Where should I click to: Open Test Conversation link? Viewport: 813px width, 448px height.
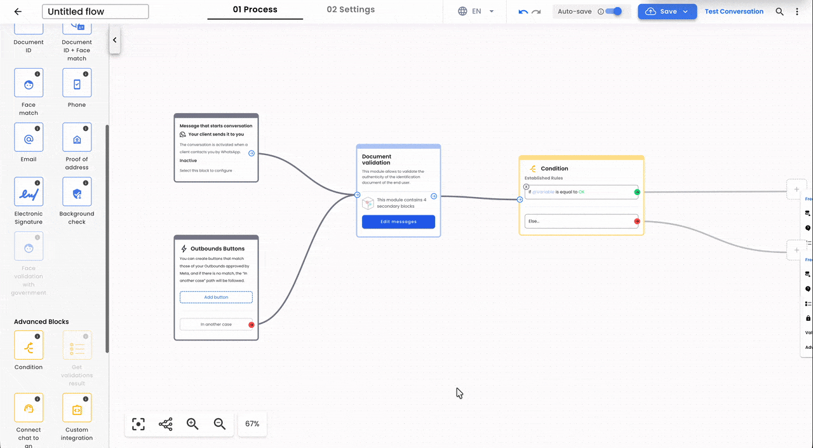[734, 11]
